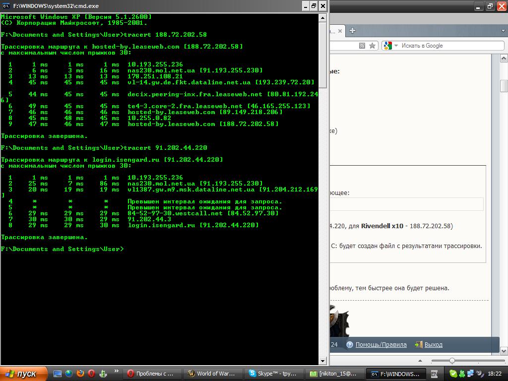The height and width of the screenshot is (381, 508).
Task: Adjust the Opera zoom slider handle
Action: click(452, 361)
